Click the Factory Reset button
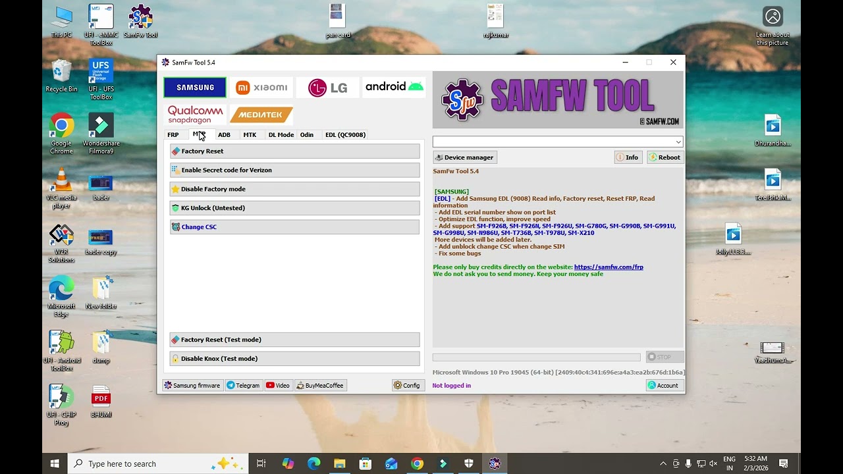The height and width of the screenshot is (474, 843). click(294, 151)
